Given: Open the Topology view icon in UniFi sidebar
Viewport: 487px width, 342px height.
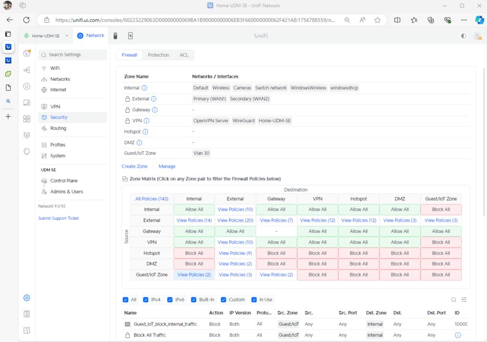Looking at the screenshot, I should (x=27, y=70).
